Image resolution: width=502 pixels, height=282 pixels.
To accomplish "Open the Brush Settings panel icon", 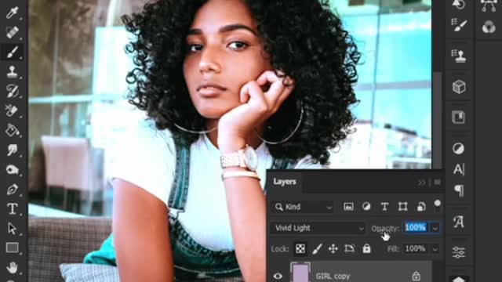I will [459, 25].
